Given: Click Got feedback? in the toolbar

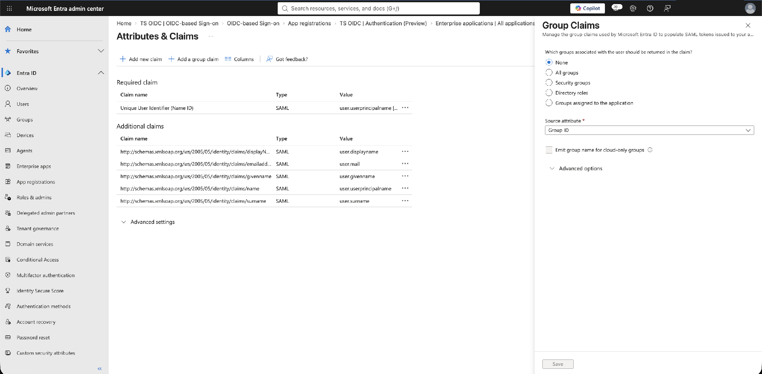Looking at the screenshot, I should coord(287,59).
